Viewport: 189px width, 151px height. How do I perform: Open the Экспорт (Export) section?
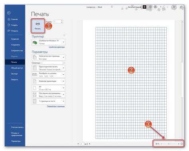point(14,74)
